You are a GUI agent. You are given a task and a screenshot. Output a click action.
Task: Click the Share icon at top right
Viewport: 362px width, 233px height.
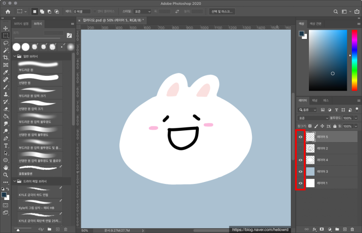click(x=357, y=12)
